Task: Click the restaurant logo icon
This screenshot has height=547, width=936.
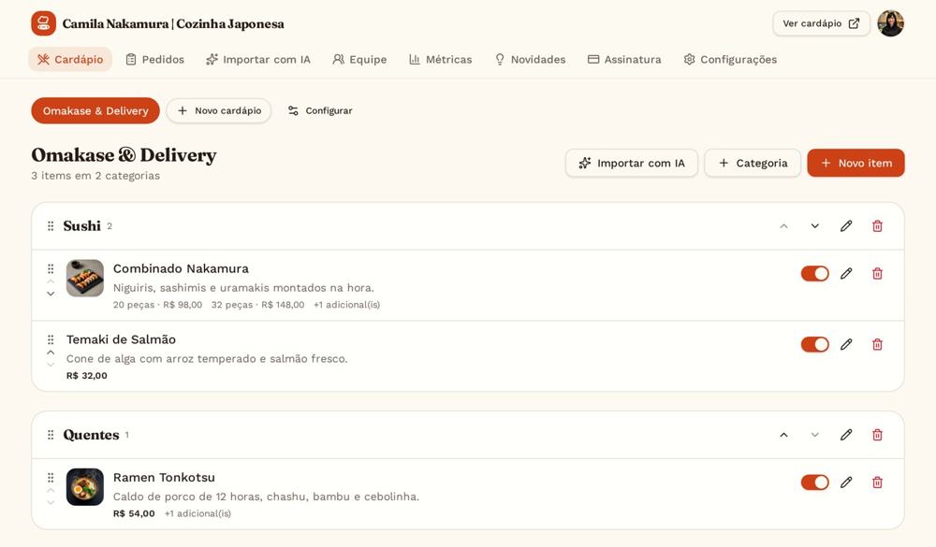Action: pyautogui.click(x=44, y=24)
